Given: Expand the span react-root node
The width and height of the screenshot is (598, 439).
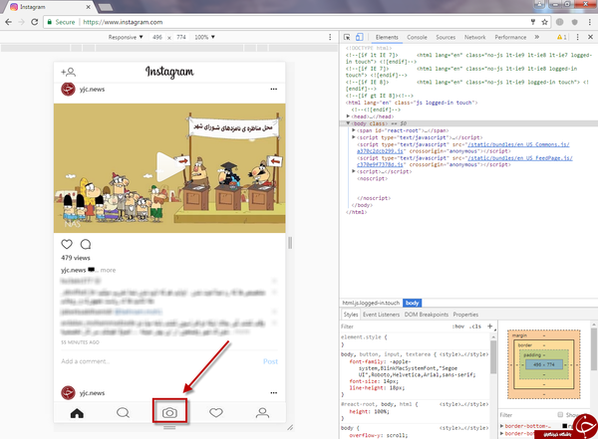Looking at the screenshot, I should click(354, 130).
